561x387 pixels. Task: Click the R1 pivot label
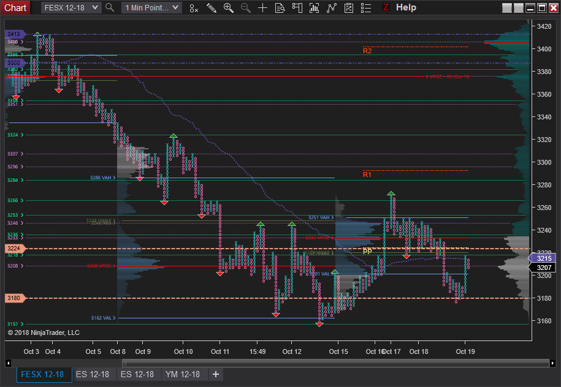click(x=367, y=175)
